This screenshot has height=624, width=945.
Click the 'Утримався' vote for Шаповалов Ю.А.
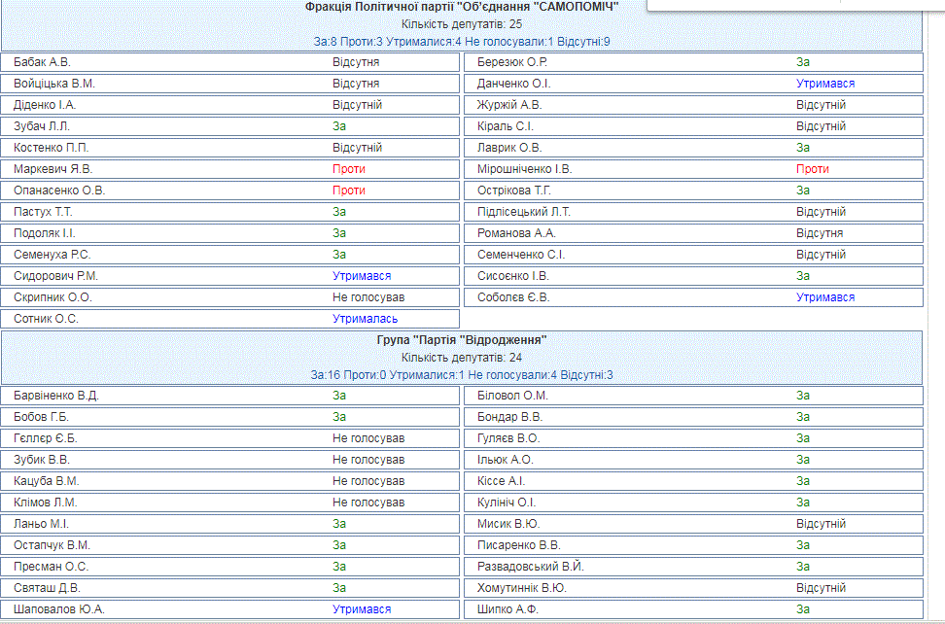point(362,609)
